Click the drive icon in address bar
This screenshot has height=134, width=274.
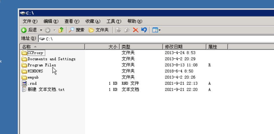click(x=42, y=39)
